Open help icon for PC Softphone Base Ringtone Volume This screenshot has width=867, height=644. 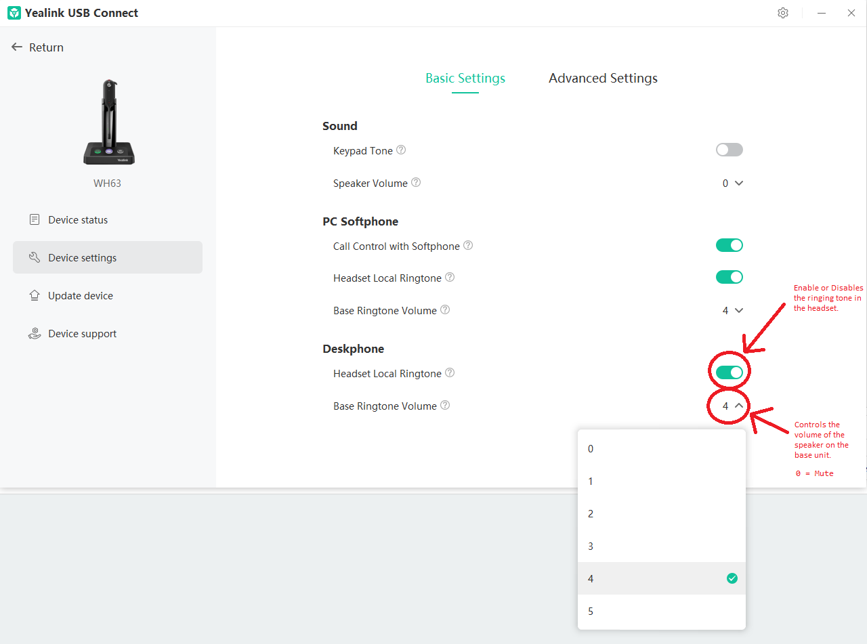click(445, 310)
